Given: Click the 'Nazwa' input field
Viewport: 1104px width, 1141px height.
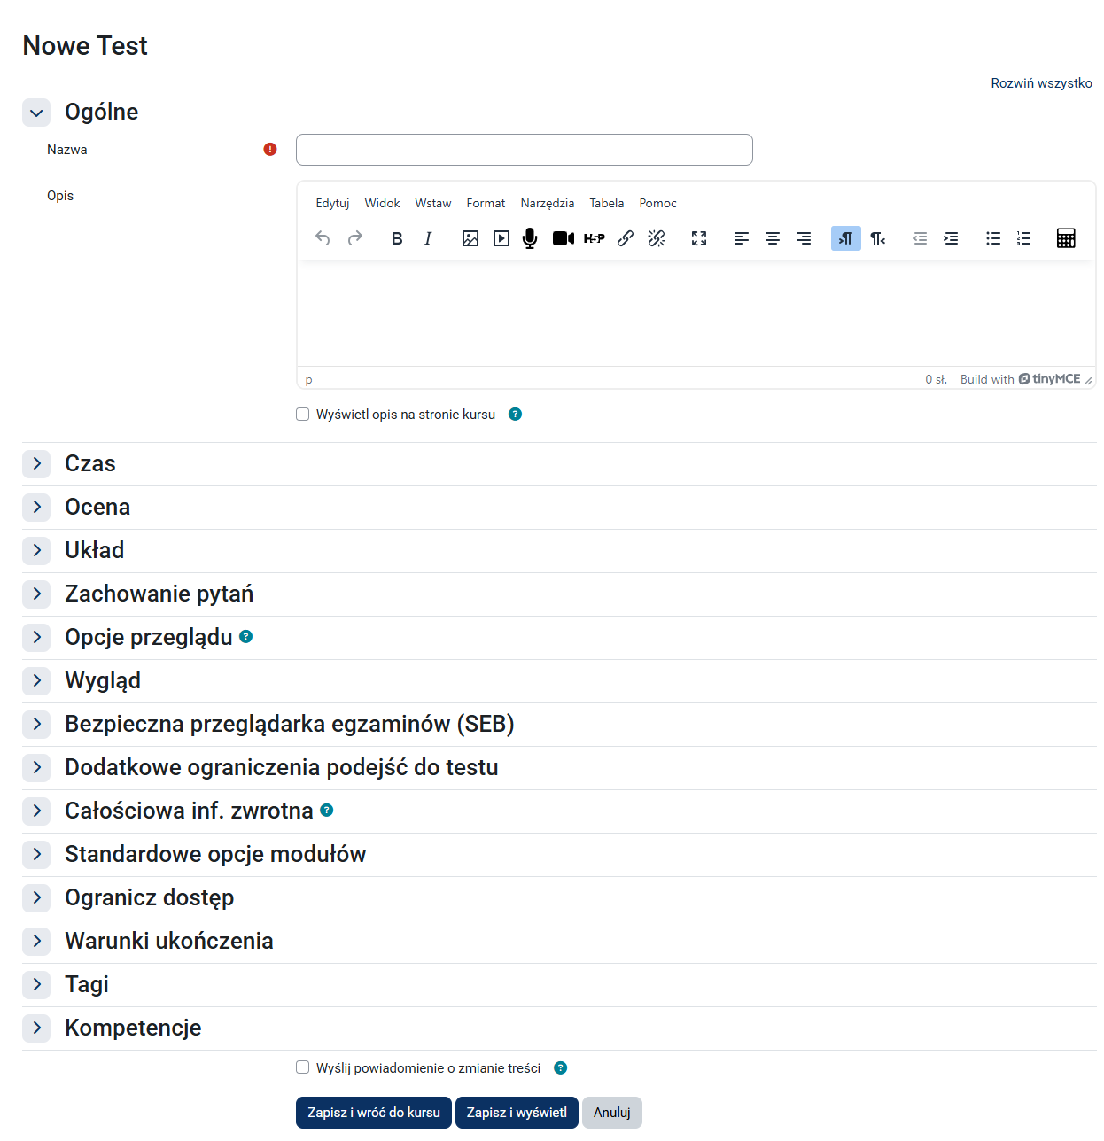Looking at the screenshot, I should (x=524, y=149).
